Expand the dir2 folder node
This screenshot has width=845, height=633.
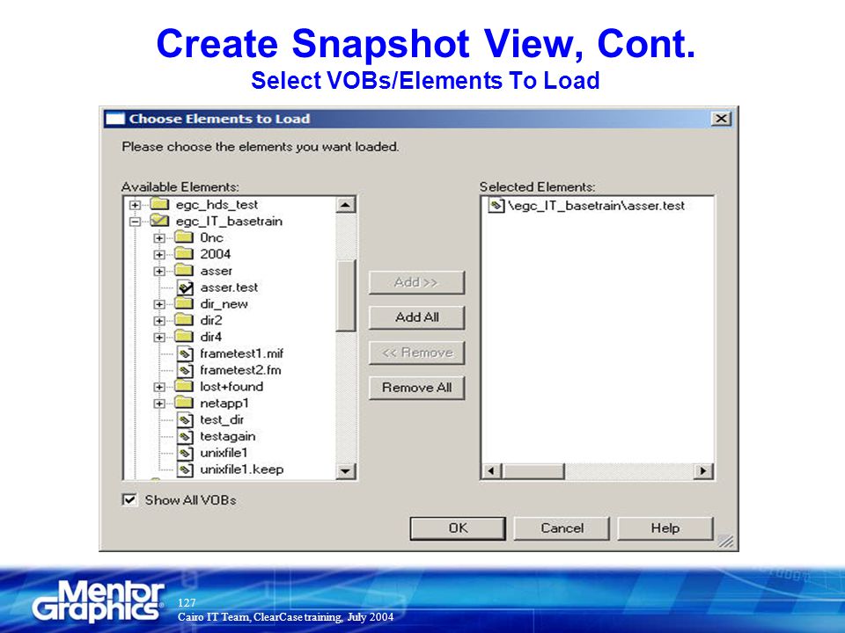coord(159,321)
